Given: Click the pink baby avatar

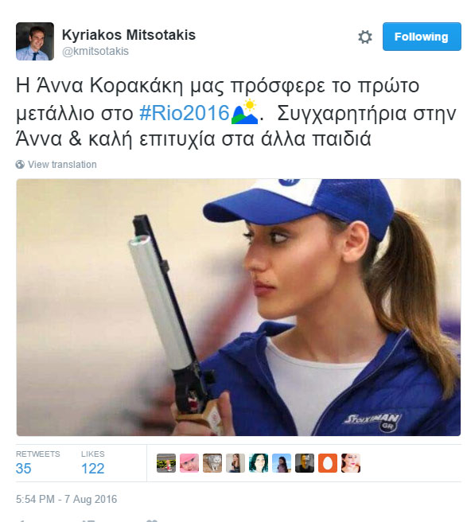Looking at the screenshot, I should pos(189,463).
